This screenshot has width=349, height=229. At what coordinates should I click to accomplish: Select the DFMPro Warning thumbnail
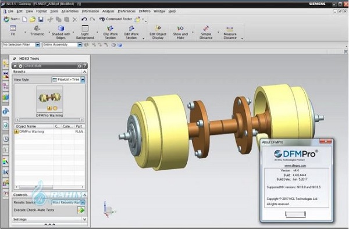coord(49,99)
